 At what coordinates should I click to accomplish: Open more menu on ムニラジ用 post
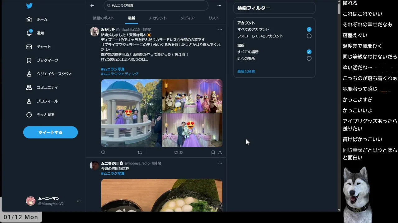click(x=220, y=163)
